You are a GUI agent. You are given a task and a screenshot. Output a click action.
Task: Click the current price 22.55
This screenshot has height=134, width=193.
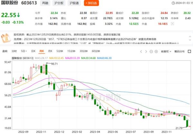[9, 15]
